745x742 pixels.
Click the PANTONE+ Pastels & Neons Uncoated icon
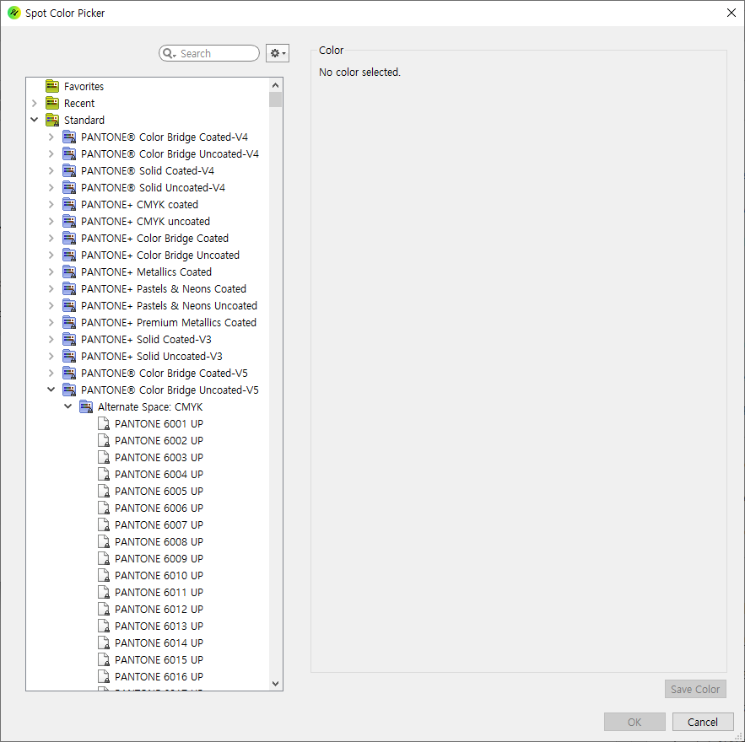[69, 305]
